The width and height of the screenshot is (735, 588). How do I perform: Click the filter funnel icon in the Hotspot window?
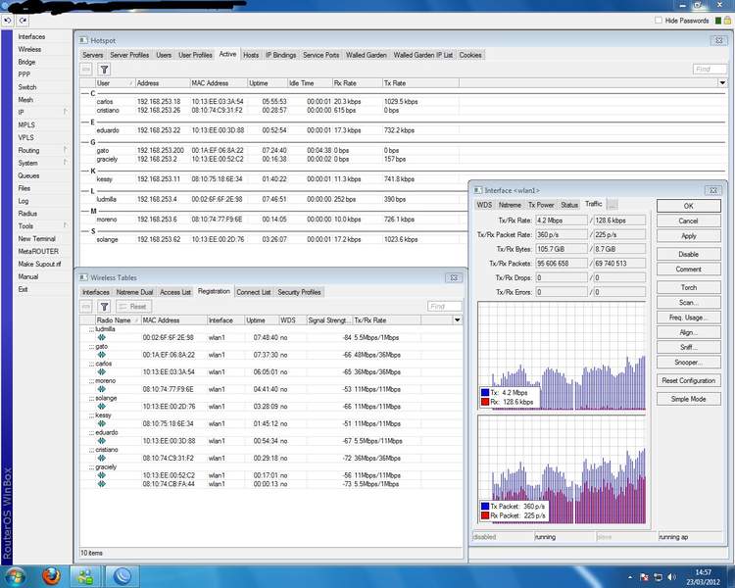(104, 70)
